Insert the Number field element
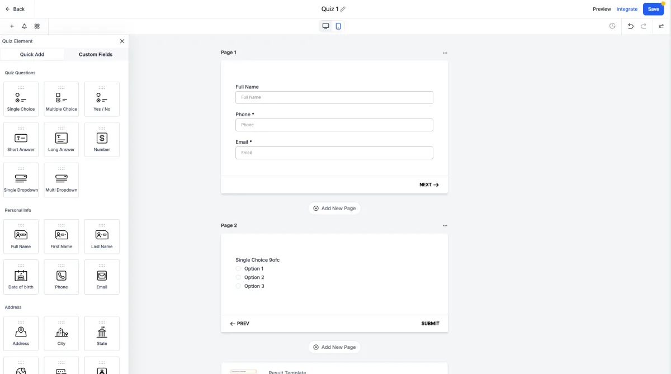This screenshot has width=671, height=374. pos(102,139)
